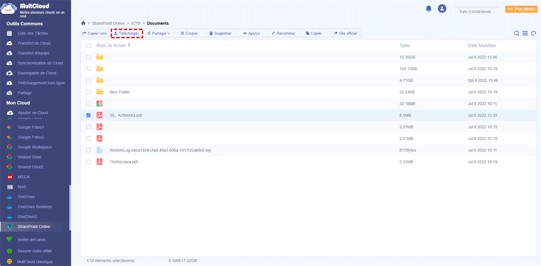
Task: Check the 133.13KB folder checkbox
Action: 88,69
